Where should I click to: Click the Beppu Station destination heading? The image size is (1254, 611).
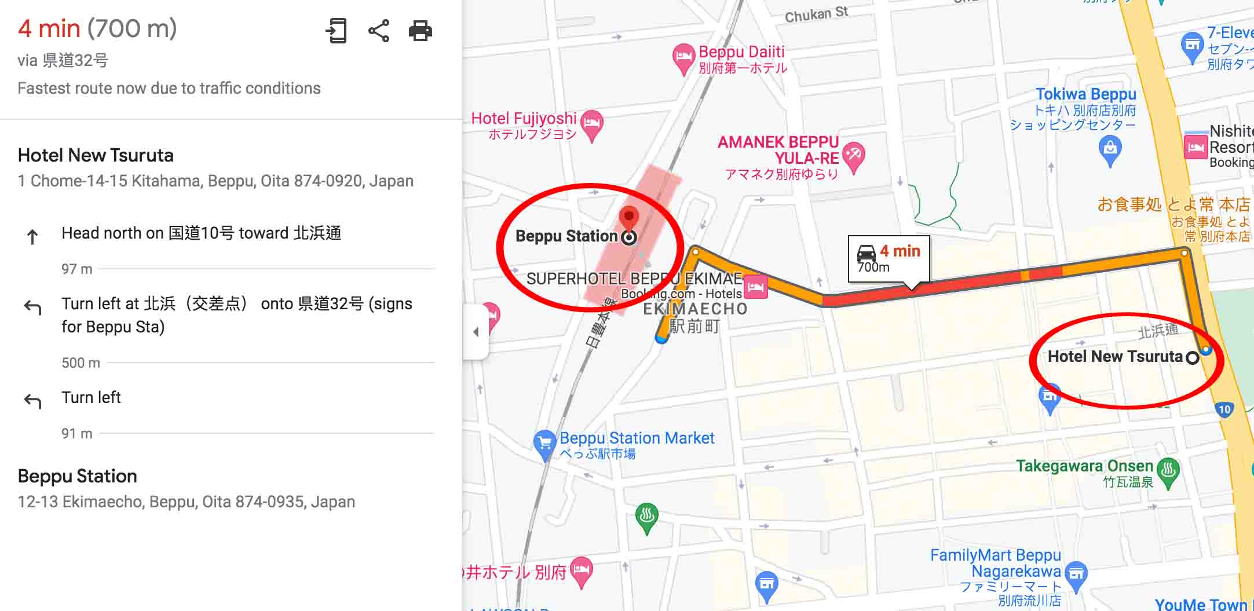[78, 476]
